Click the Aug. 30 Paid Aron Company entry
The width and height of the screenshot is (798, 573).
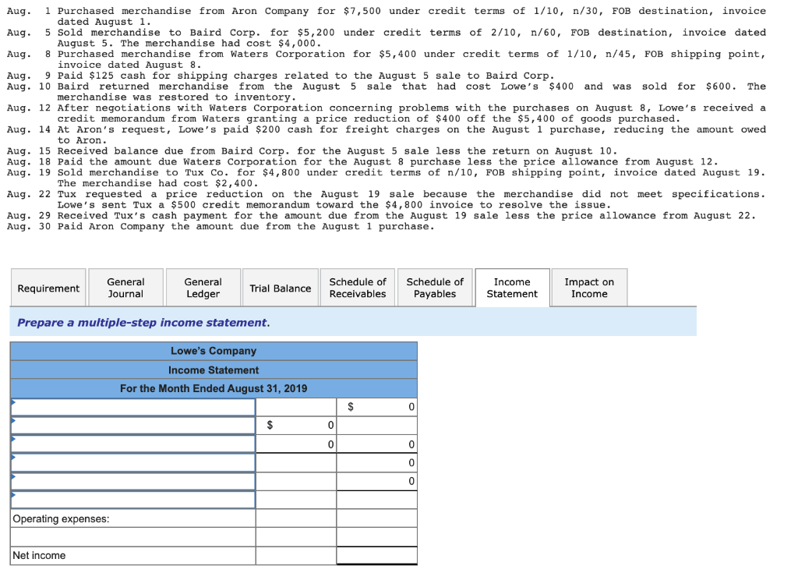click(221, 226)
